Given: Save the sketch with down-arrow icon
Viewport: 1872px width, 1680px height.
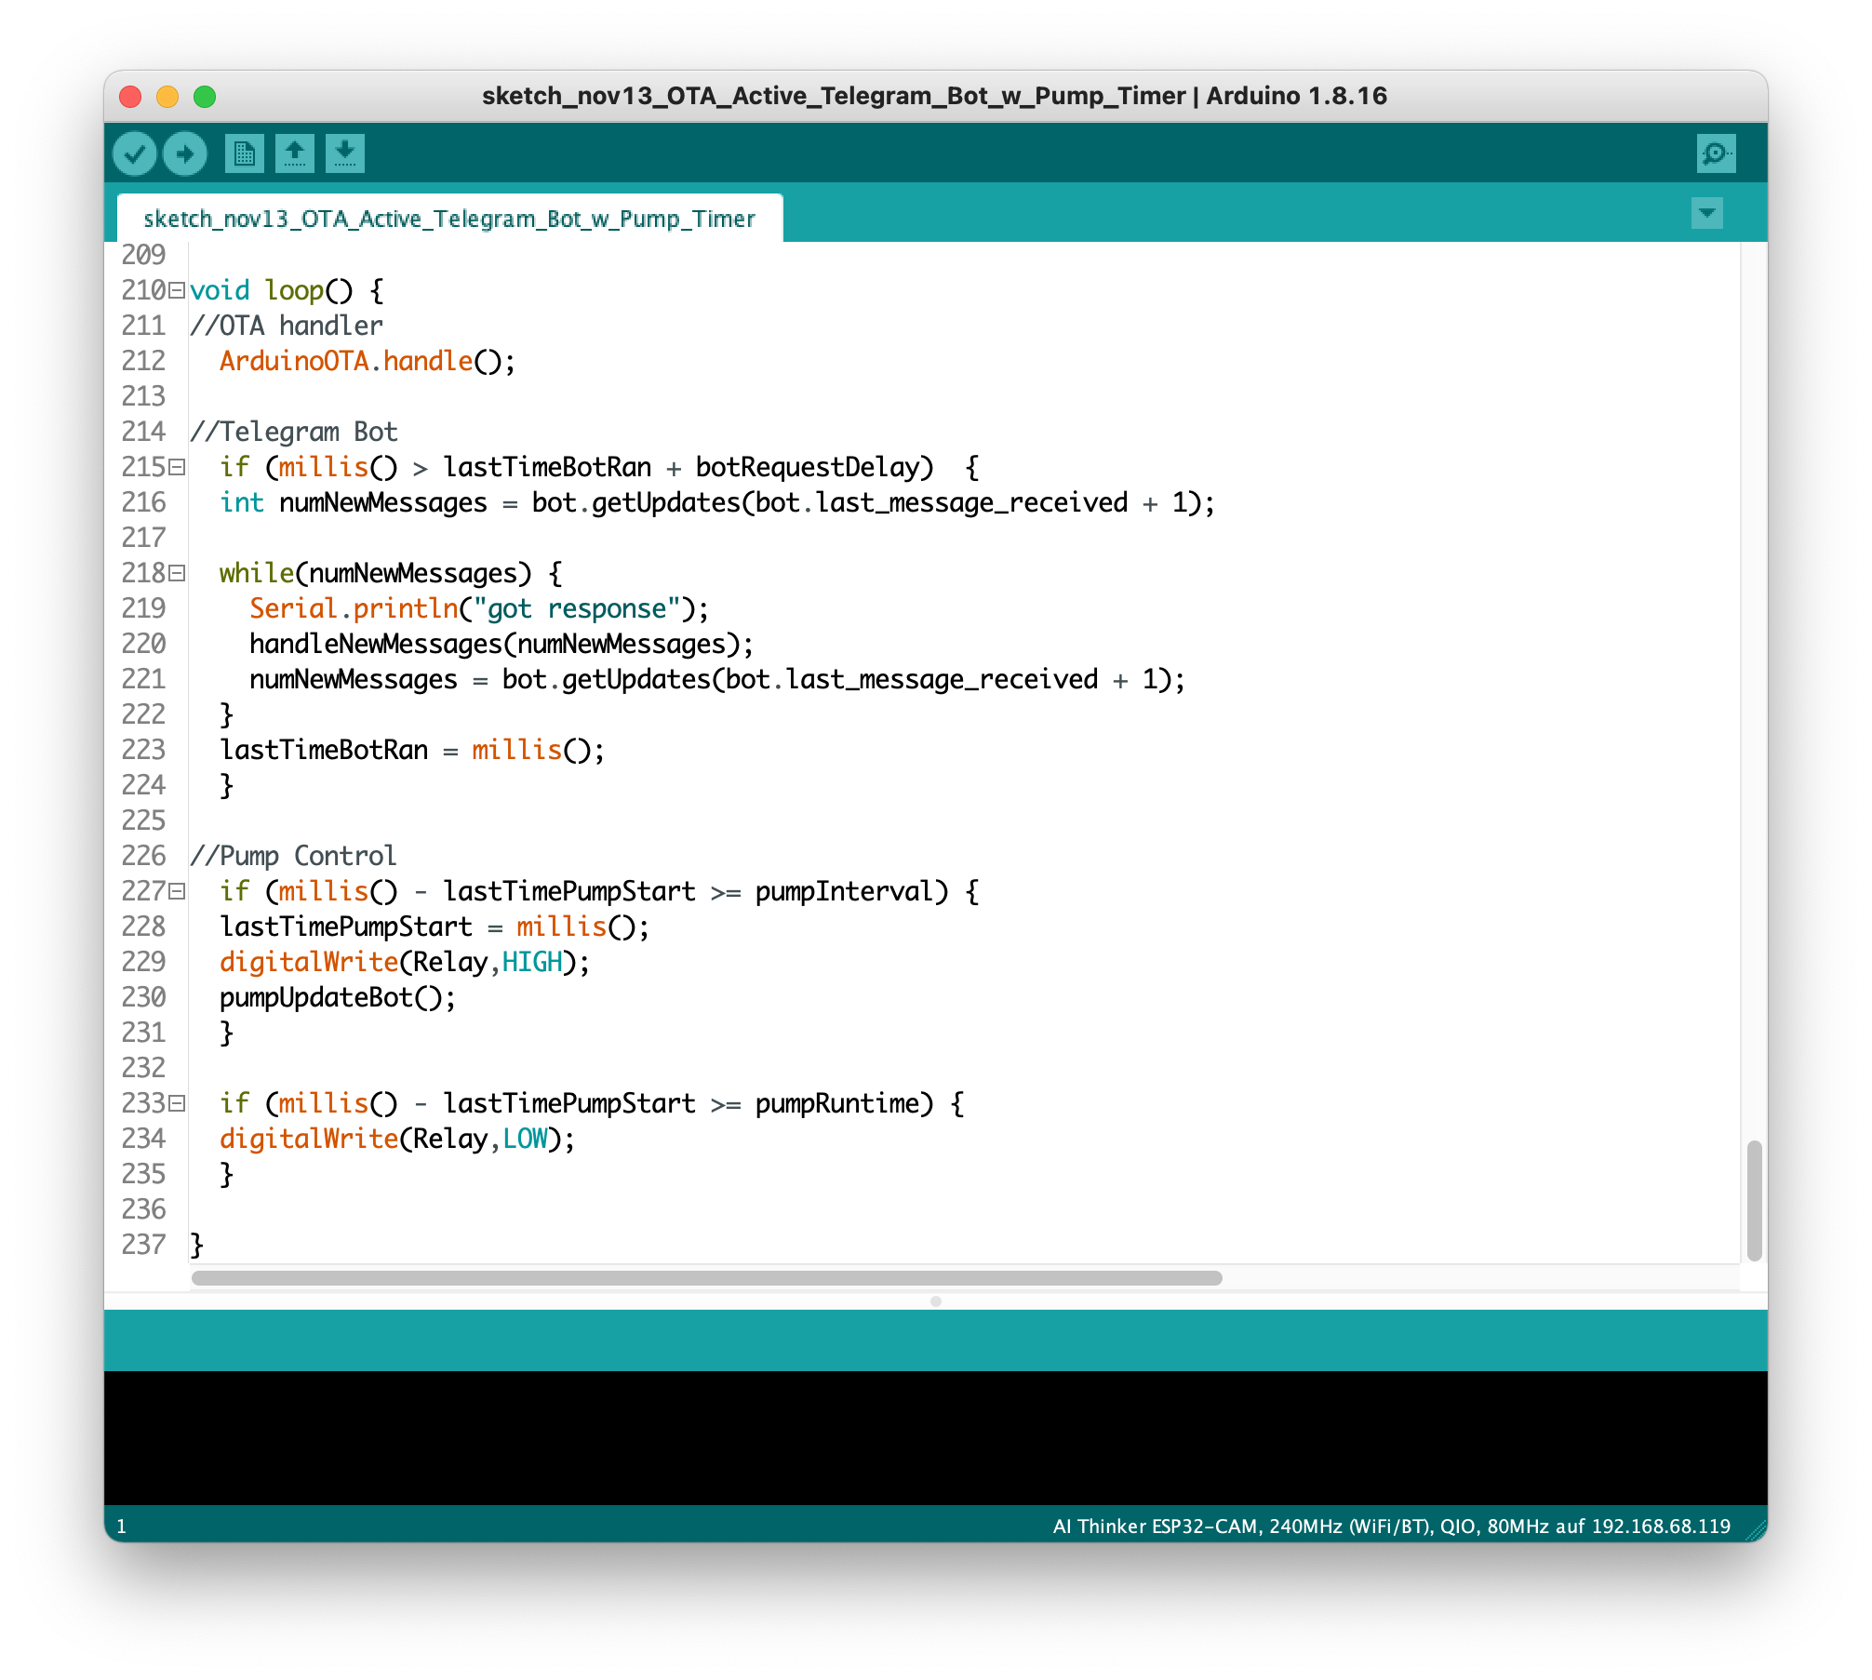Looking at the screenshot, I should tap(344, 153).
